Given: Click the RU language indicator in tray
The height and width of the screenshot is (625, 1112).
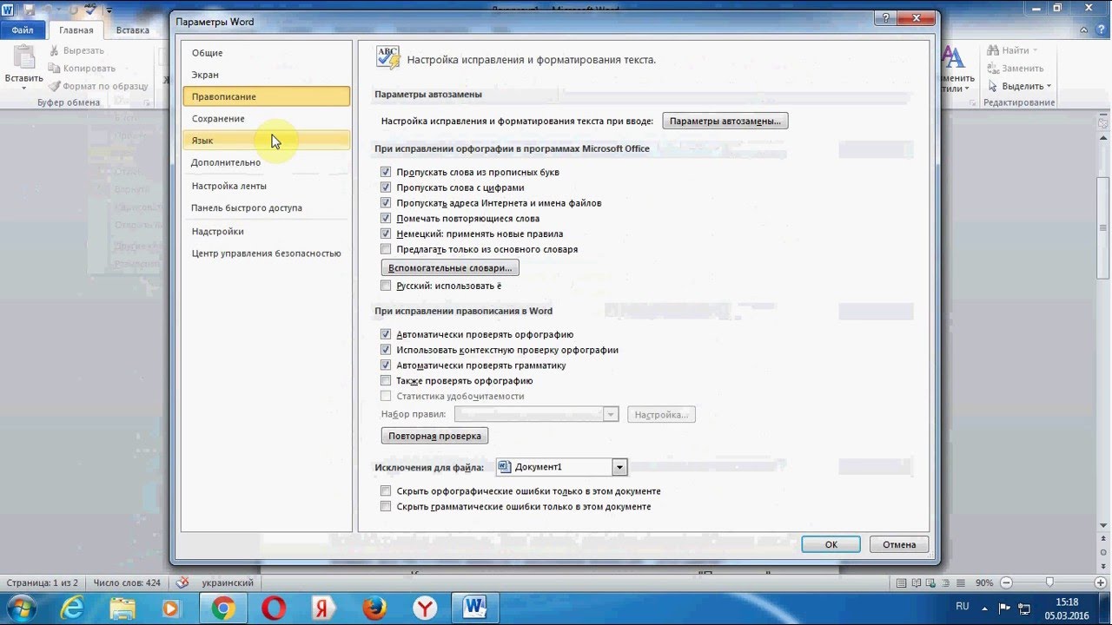Looking at the screenshot, I should (x=963, y=606).
